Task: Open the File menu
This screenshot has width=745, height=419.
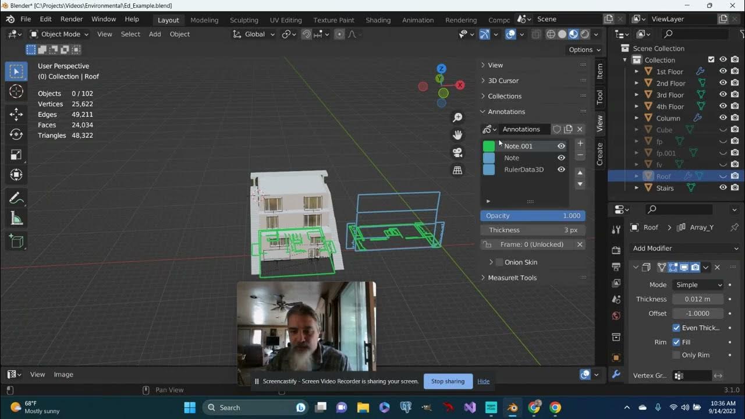Action: [26, 19]
